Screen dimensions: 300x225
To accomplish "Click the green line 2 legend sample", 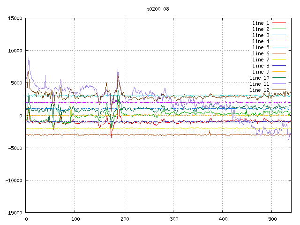I will [279, 29].
